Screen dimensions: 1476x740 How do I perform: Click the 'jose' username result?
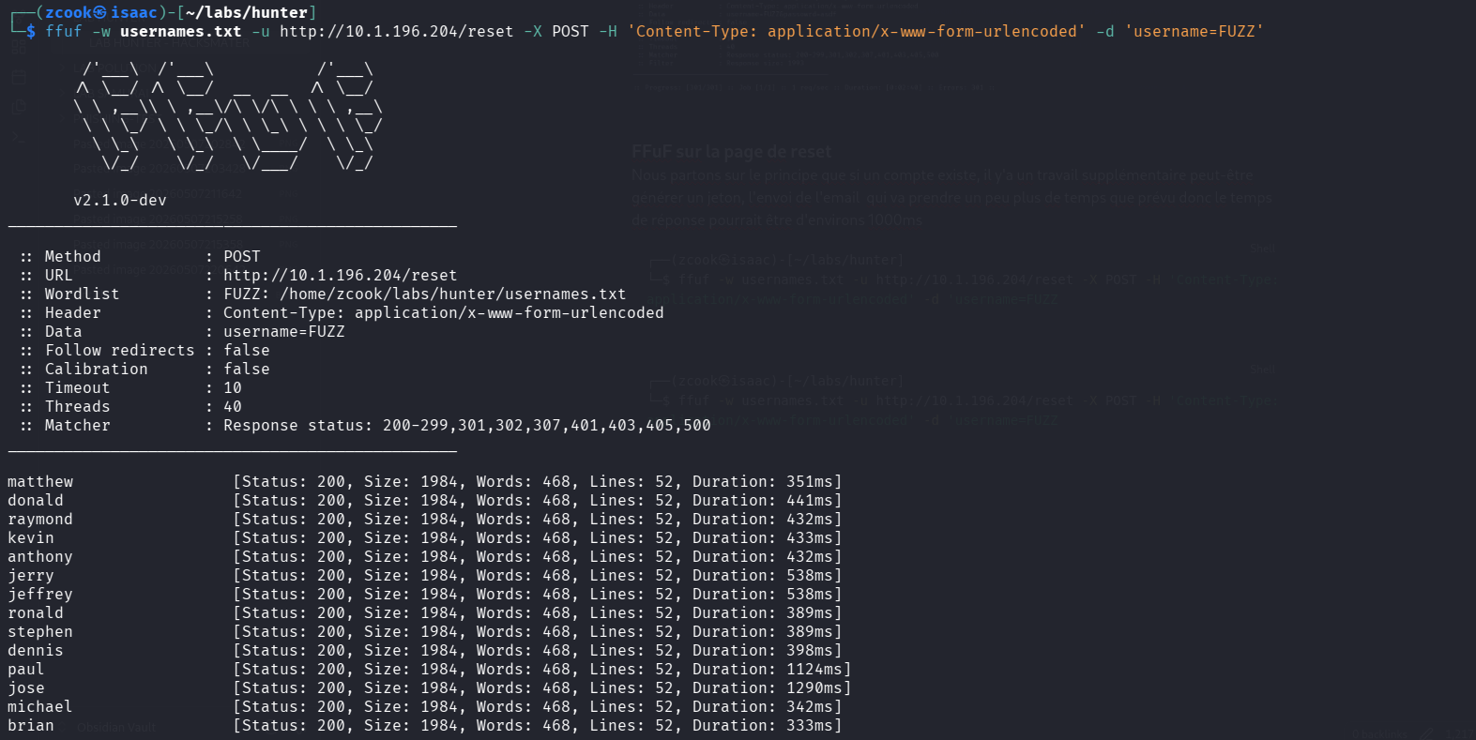click(x=26, y=688)
